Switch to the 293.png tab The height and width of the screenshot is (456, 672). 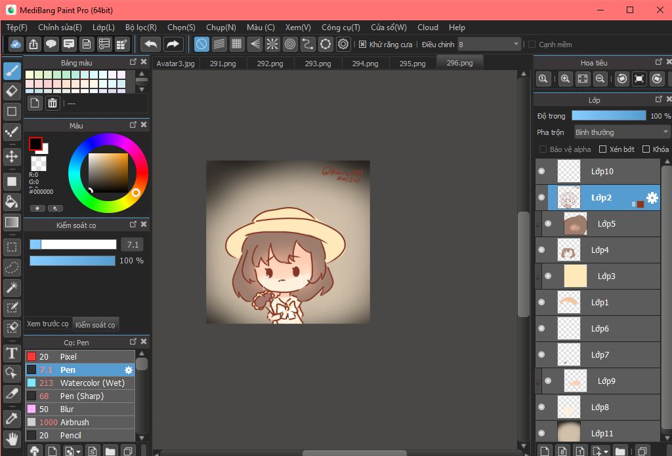(x=318, y=64)
